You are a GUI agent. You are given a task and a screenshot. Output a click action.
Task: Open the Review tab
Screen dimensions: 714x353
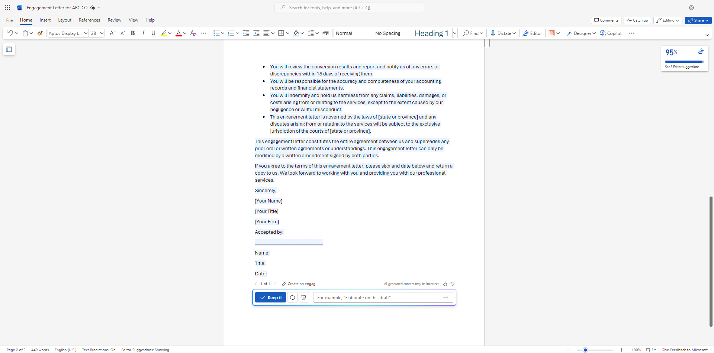pos(114,20)
